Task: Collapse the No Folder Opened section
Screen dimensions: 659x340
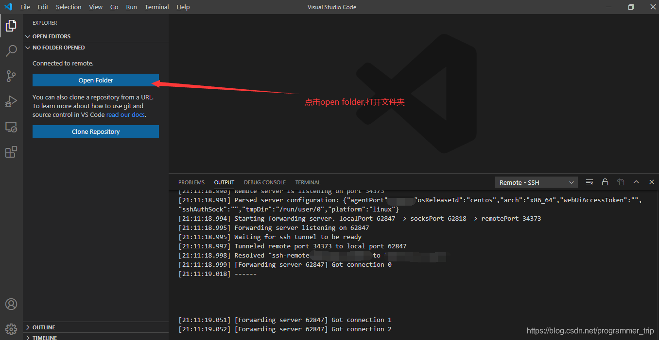Action: [96, 48]
